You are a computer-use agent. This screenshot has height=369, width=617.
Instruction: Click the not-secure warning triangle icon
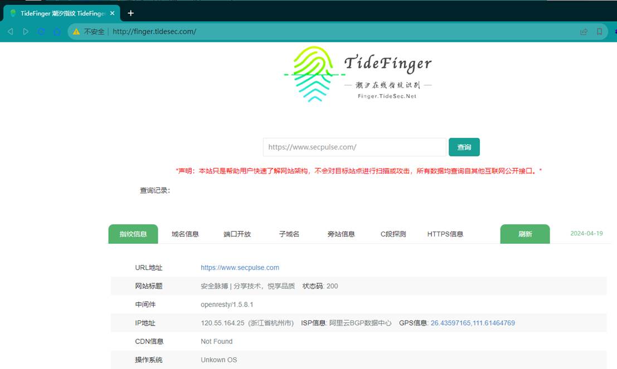76,31
